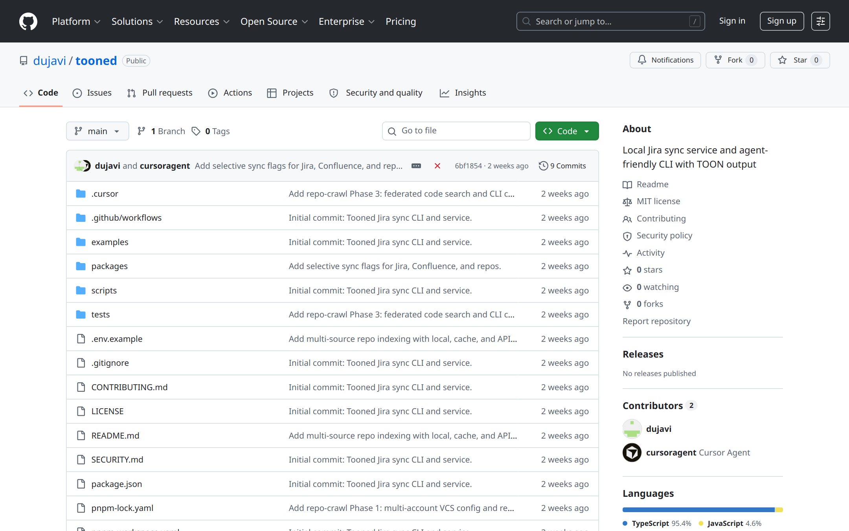Select the Code tab
Viewport: 849px width, 531px height.
[41, 93]
